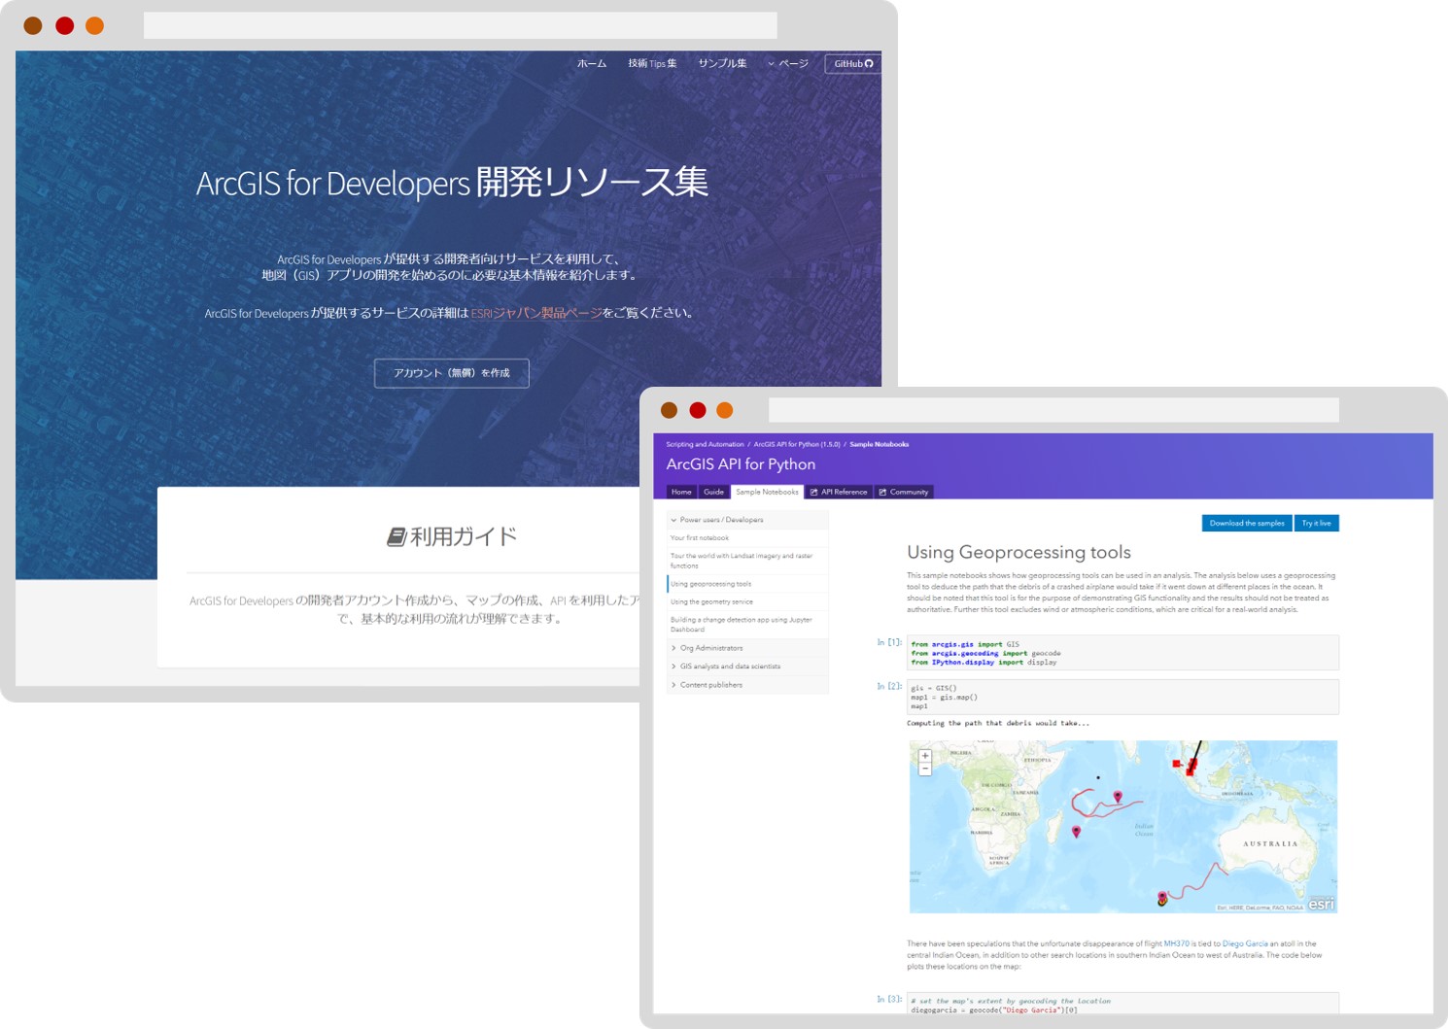This screenshot has height=1029, width=1448.
Task: Follow the Diego Garcia link
Action: [x=1245, y=943]
